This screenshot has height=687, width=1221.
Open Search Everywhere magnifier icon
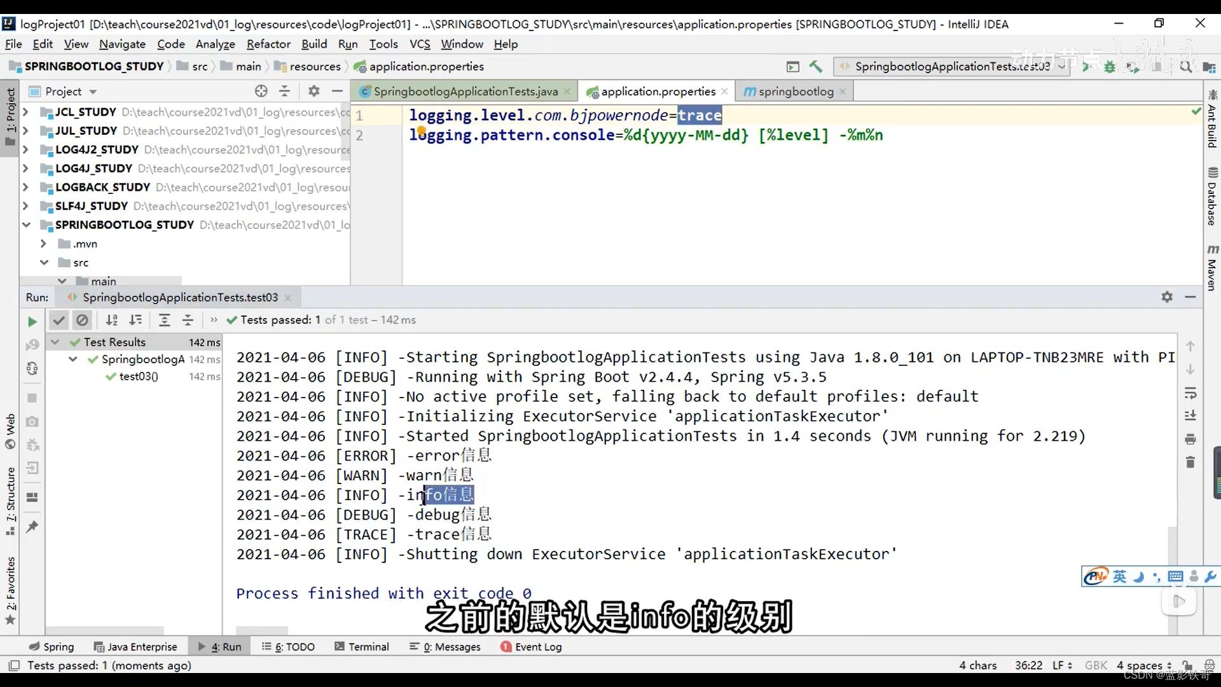[1185, 67]
